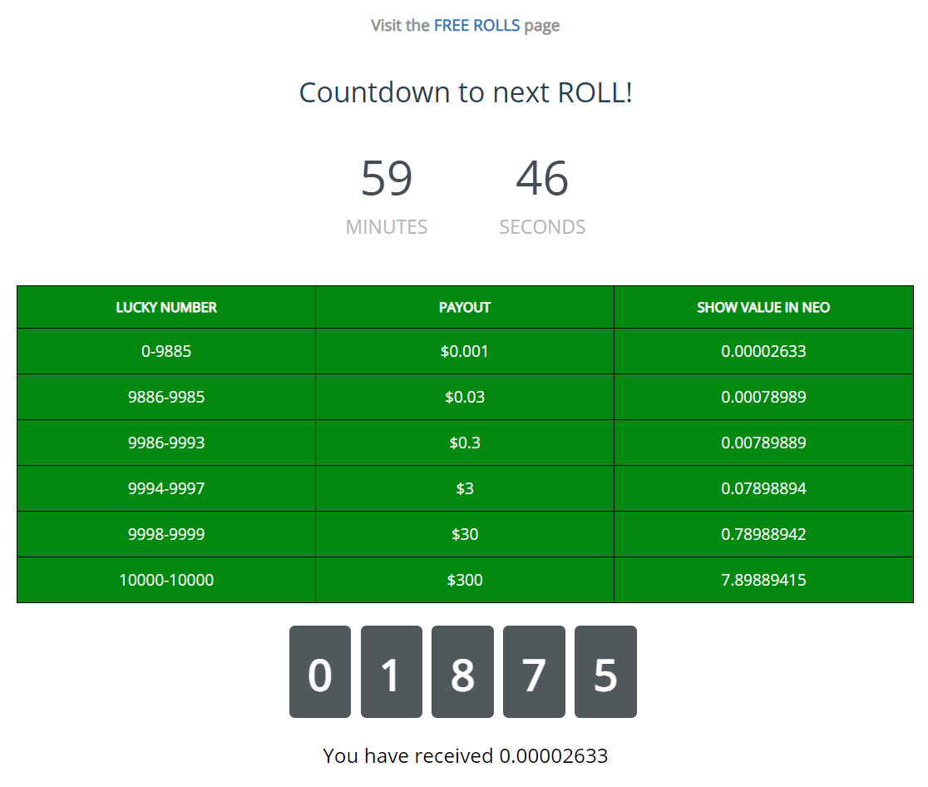Select the SECONDS label under the countdown
Screen dimensions: 928x787
[x=542, y=227]
